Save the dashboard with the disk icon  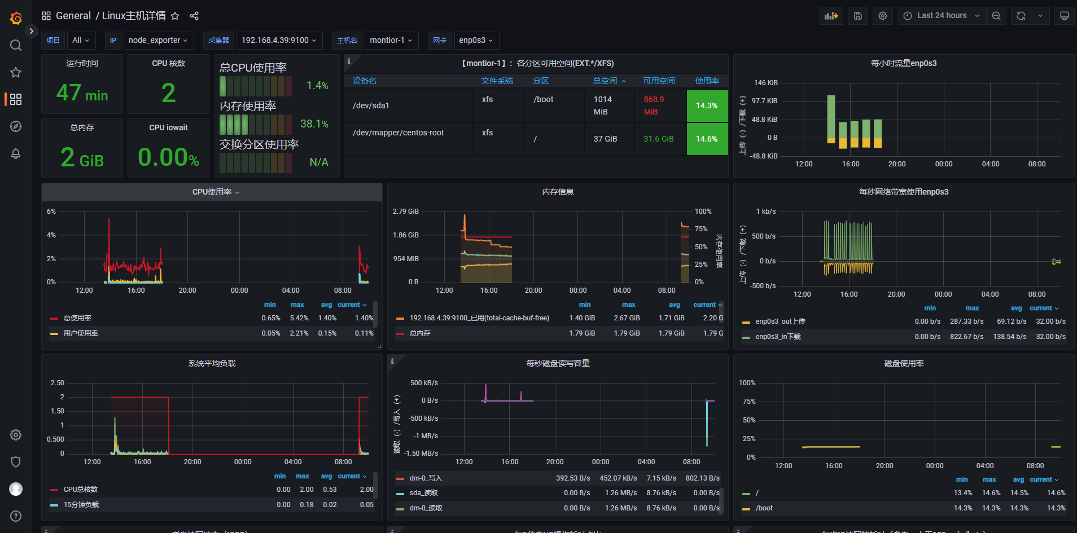click(858, 16)
